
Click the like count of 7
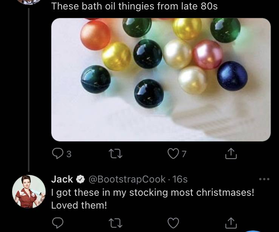pos(184,154)
